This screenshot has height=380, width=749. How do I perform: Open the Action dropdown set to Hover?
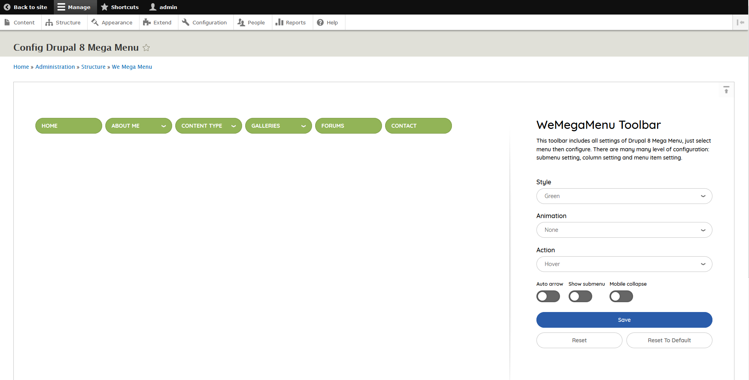pos(624,264)
